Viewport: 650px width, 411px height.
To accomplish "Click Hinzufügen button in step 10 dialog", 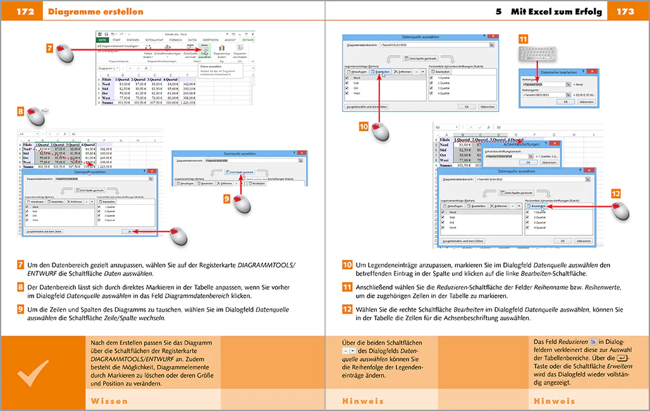I will pyautogui.click(x=357, y=71).
